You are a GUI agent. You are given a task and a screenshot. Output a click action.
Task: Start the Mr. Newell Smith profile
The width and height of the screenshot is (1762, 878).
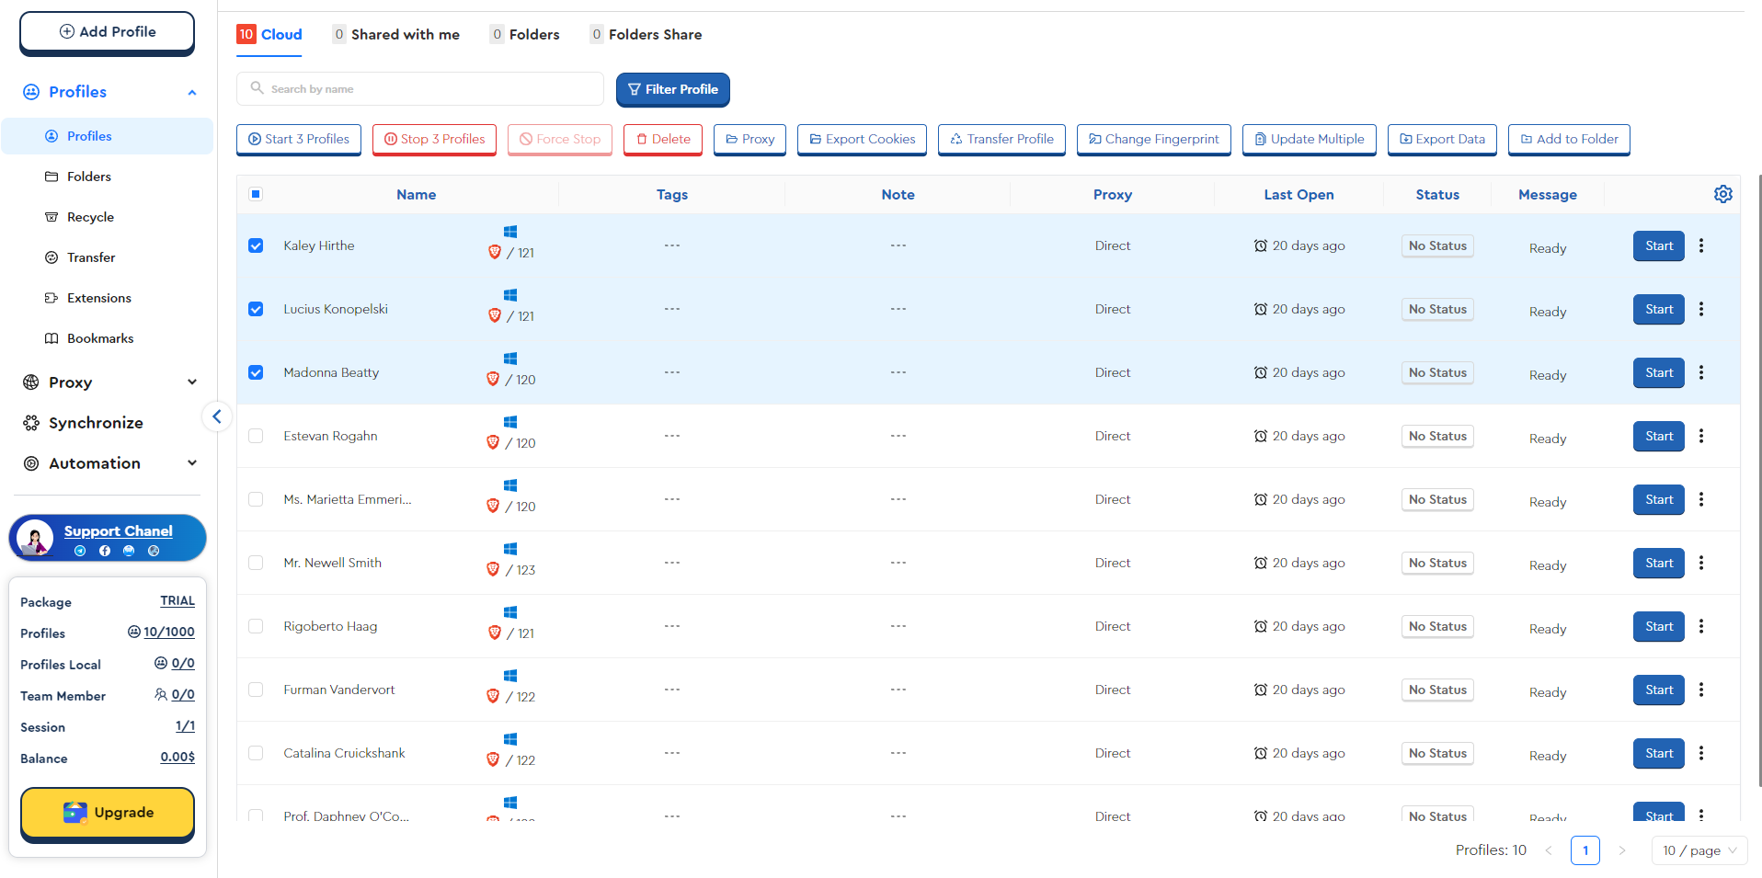1658,563
